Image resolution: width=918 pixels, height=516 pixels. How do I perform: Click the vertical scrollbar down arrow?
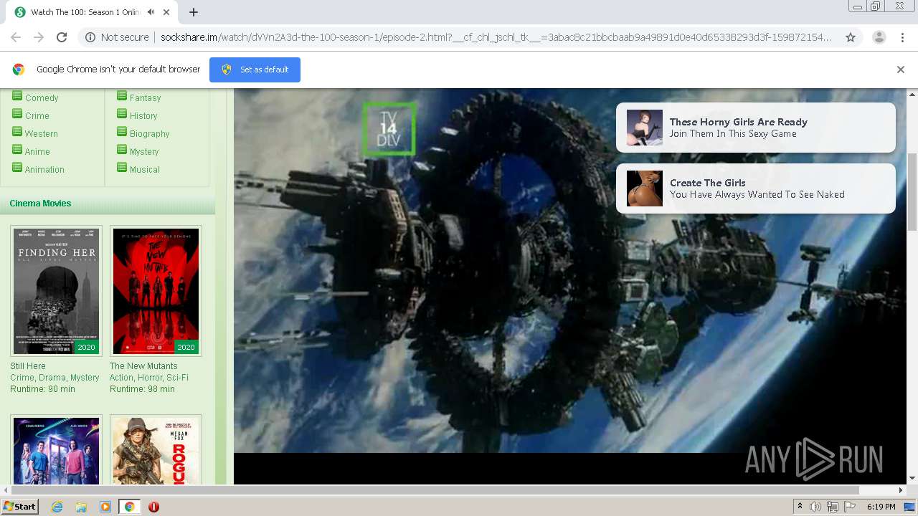pos(912,479)
